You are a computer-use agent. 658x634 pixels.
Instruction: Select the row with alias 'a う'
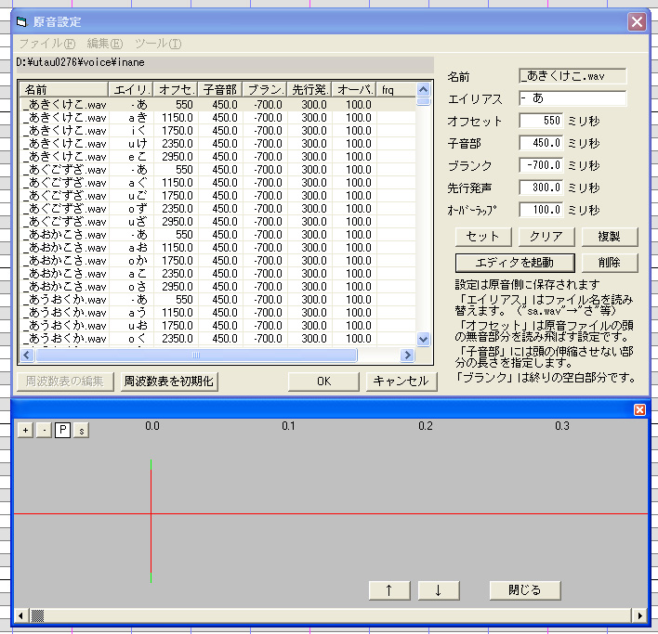click(217, 313)
